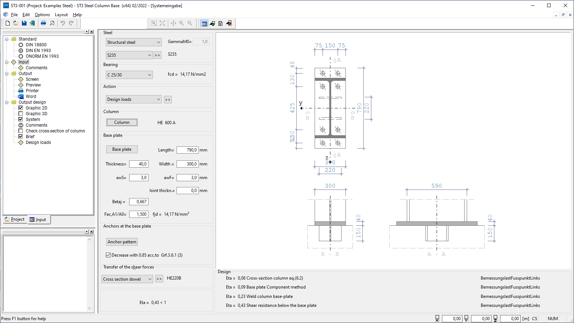Pin the upper left tree panel
The height and width of the screenshot is (323, 574).
[x=87, y=32]
